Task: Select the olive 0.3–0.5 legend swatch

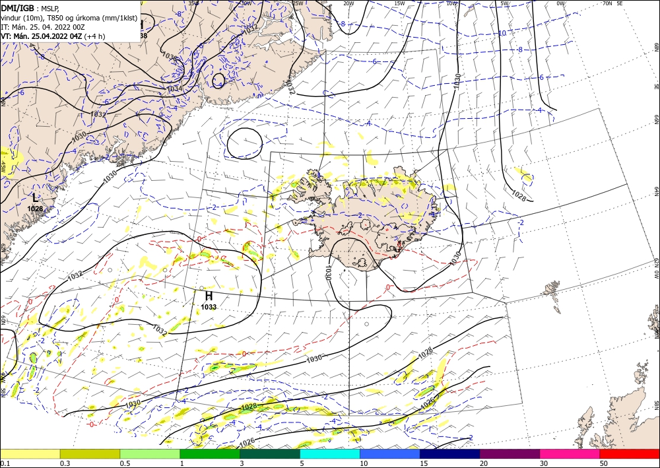Action: (x=90, y=453)
